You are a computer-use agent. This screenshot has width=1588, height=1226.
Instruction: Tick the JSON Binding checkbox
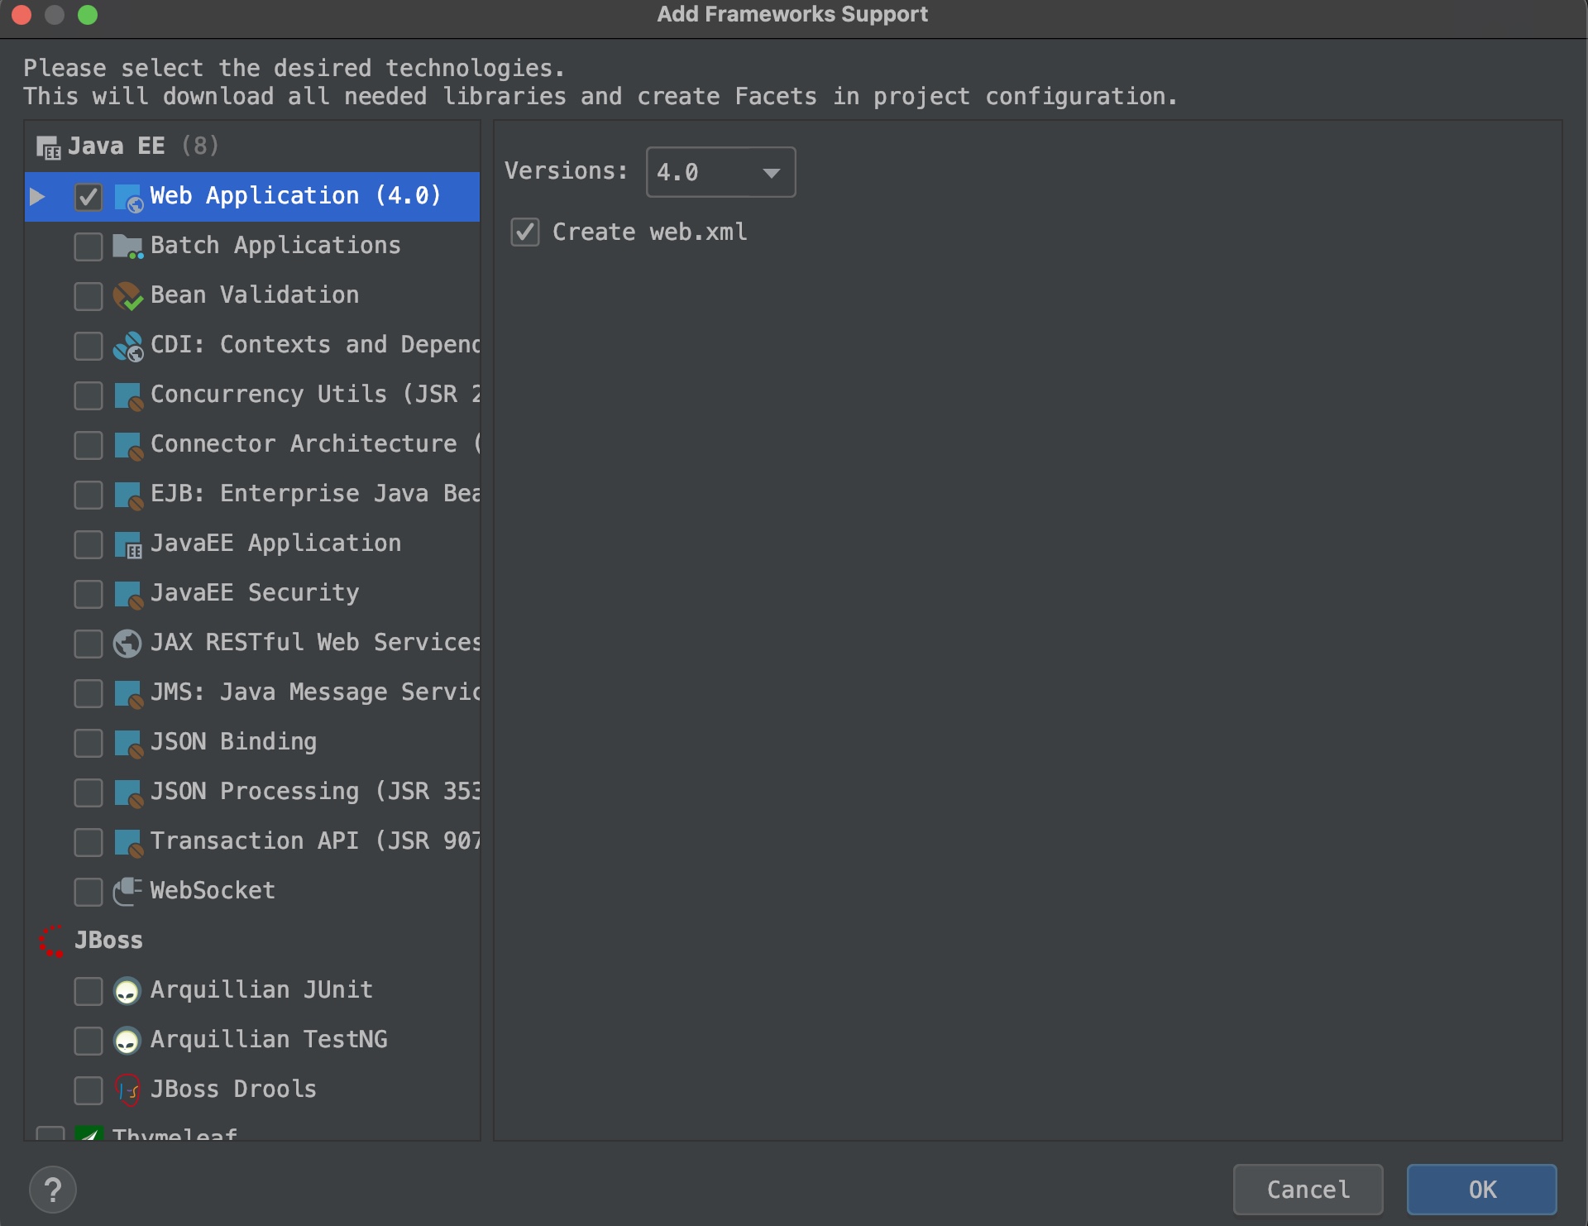point(88,743)
